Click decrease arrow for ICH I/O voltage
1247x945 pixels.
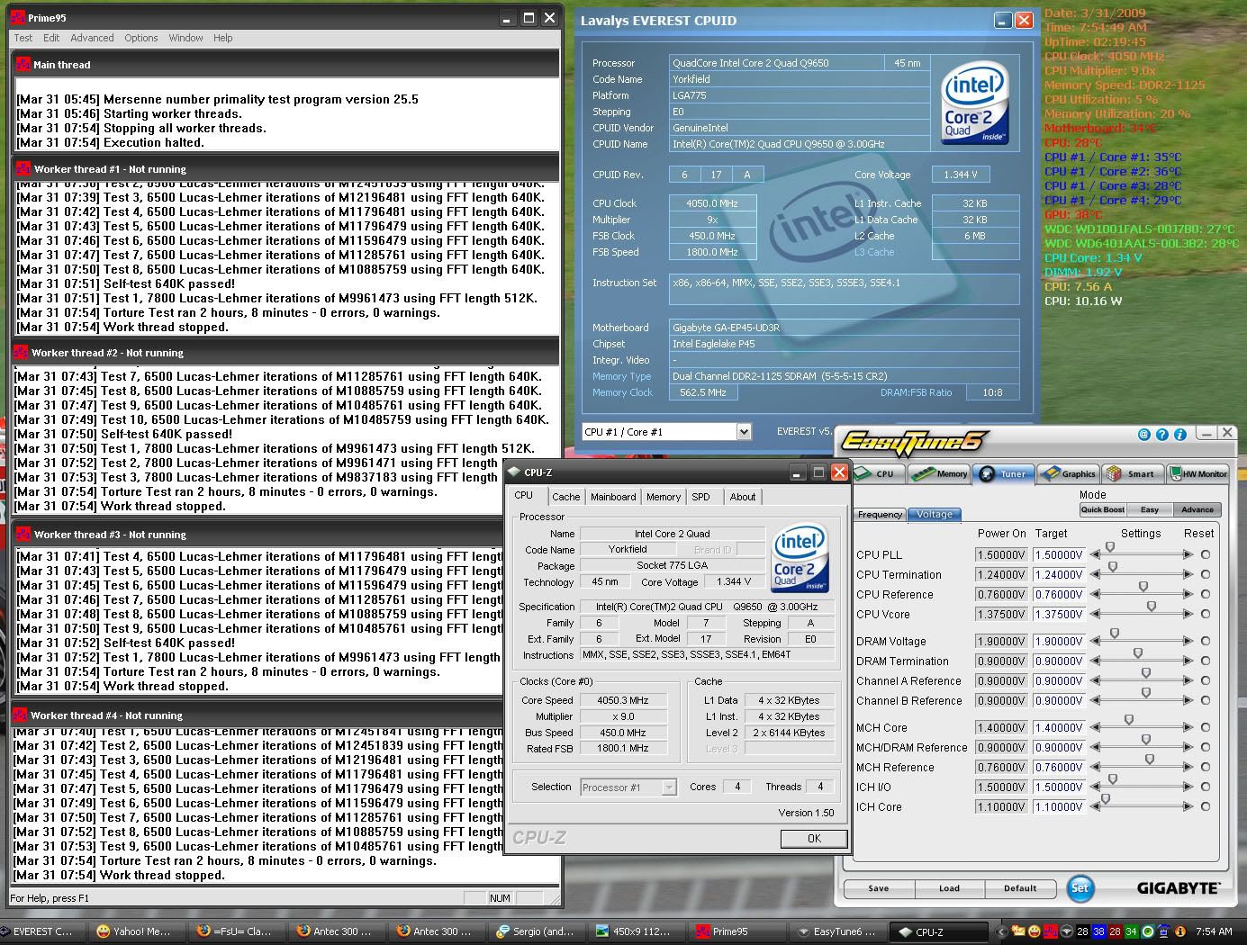[1095, 787]
